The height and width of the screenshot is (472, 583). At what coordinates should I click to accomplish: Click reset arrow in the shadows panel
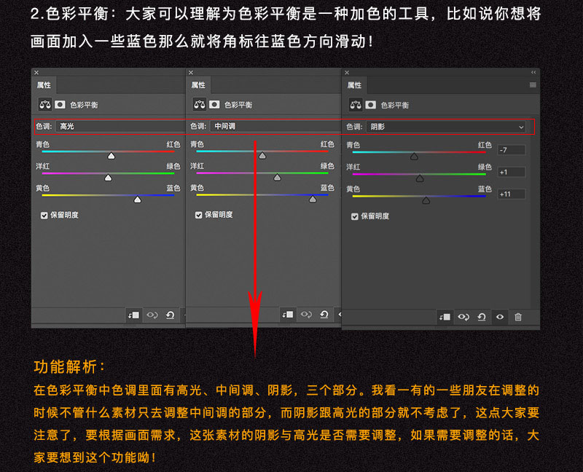(x=481, y=317)
